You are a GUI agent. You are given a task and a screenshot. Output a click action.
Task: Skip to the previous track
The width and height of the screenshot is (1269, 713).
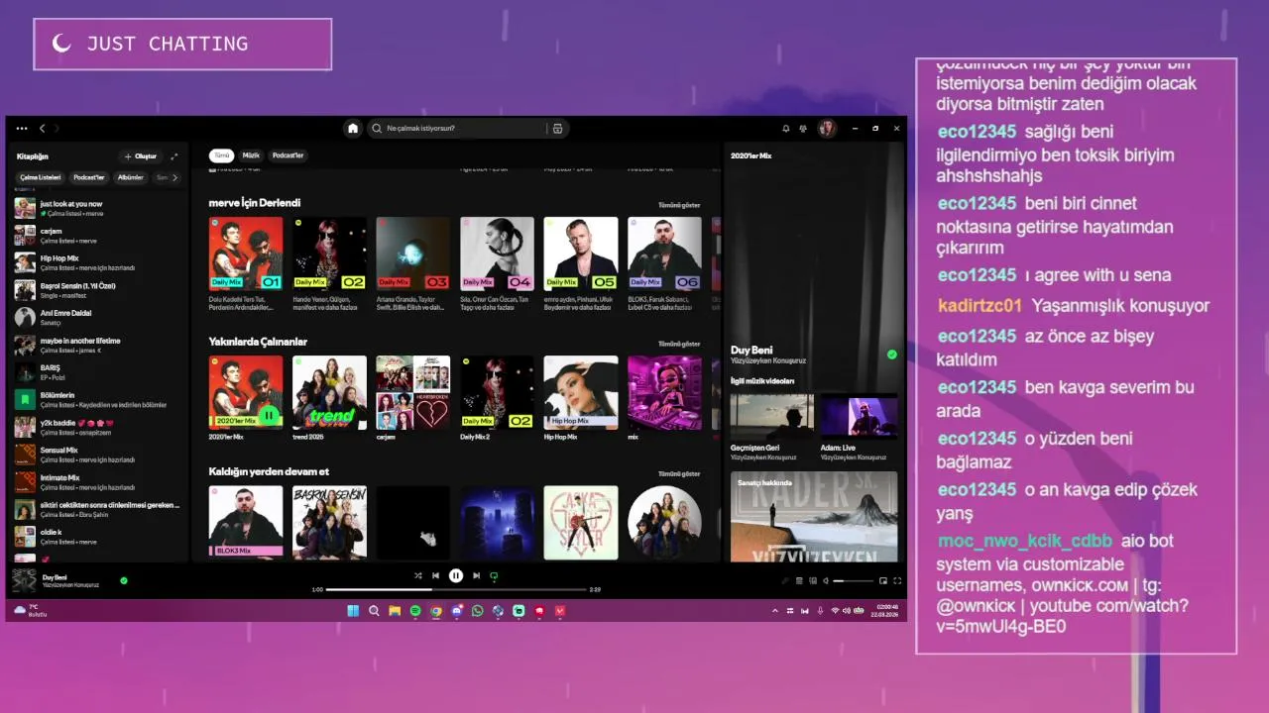pos(435,575)
